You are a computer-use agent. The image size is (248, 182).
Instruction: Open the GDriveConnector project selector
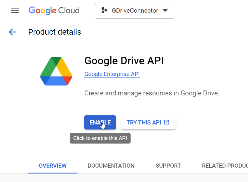click(134, 11)
